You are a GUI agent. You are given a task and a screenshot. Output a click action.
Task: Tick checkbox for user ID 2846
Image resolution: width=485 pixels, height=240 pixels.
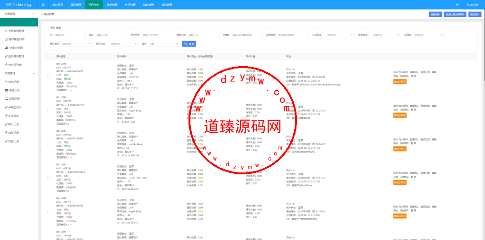click(x=49, y=77)
